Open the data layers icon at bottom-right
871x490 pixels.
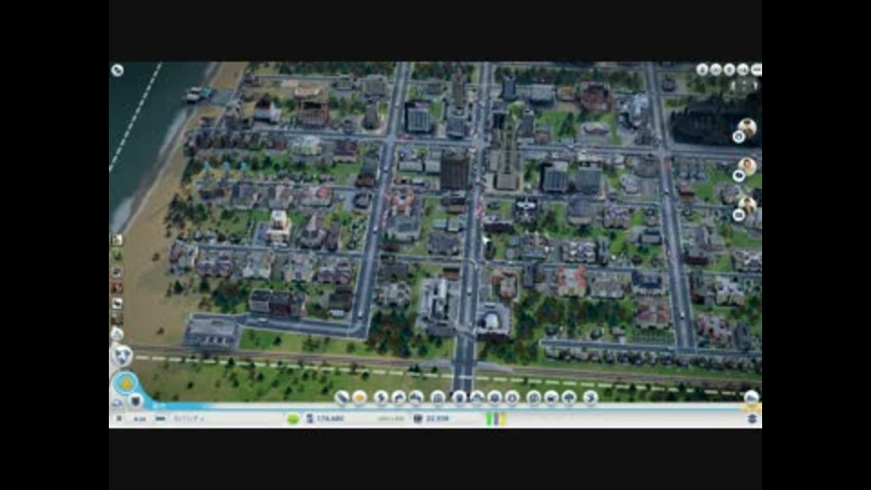[753, 418]
